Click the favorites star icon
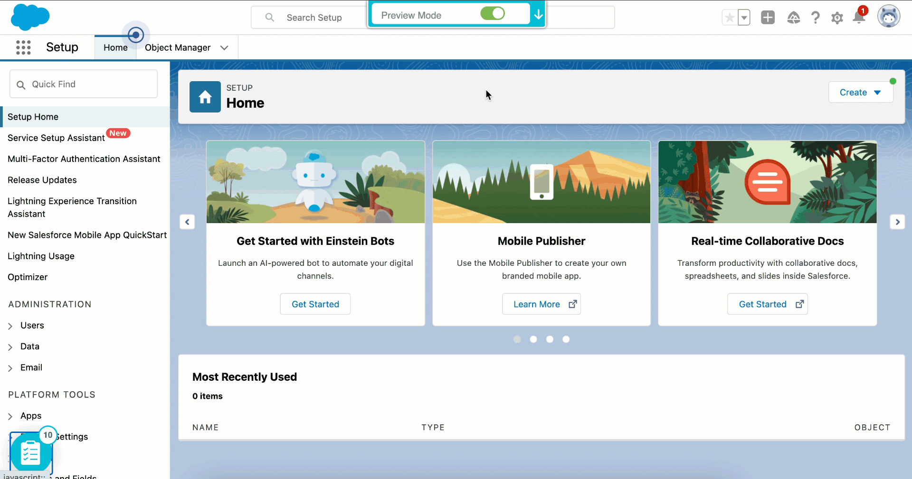This screenshot has height=479, width=912. click(x=730, y=18)
